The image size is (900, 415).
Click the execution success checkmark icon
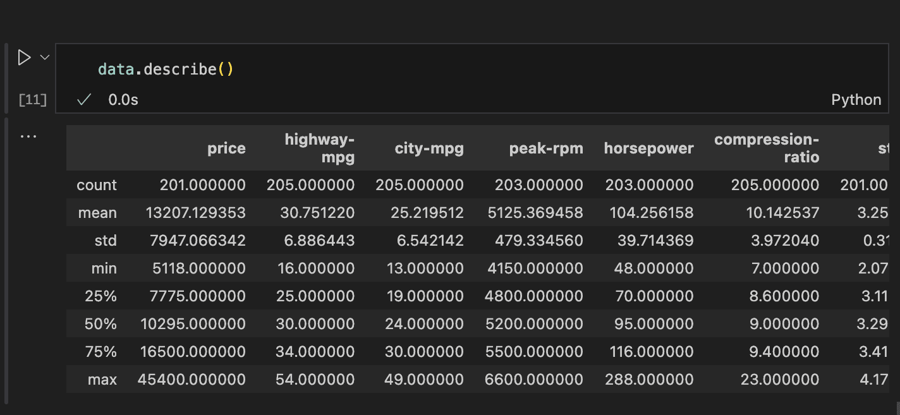[x=84, y=100]
